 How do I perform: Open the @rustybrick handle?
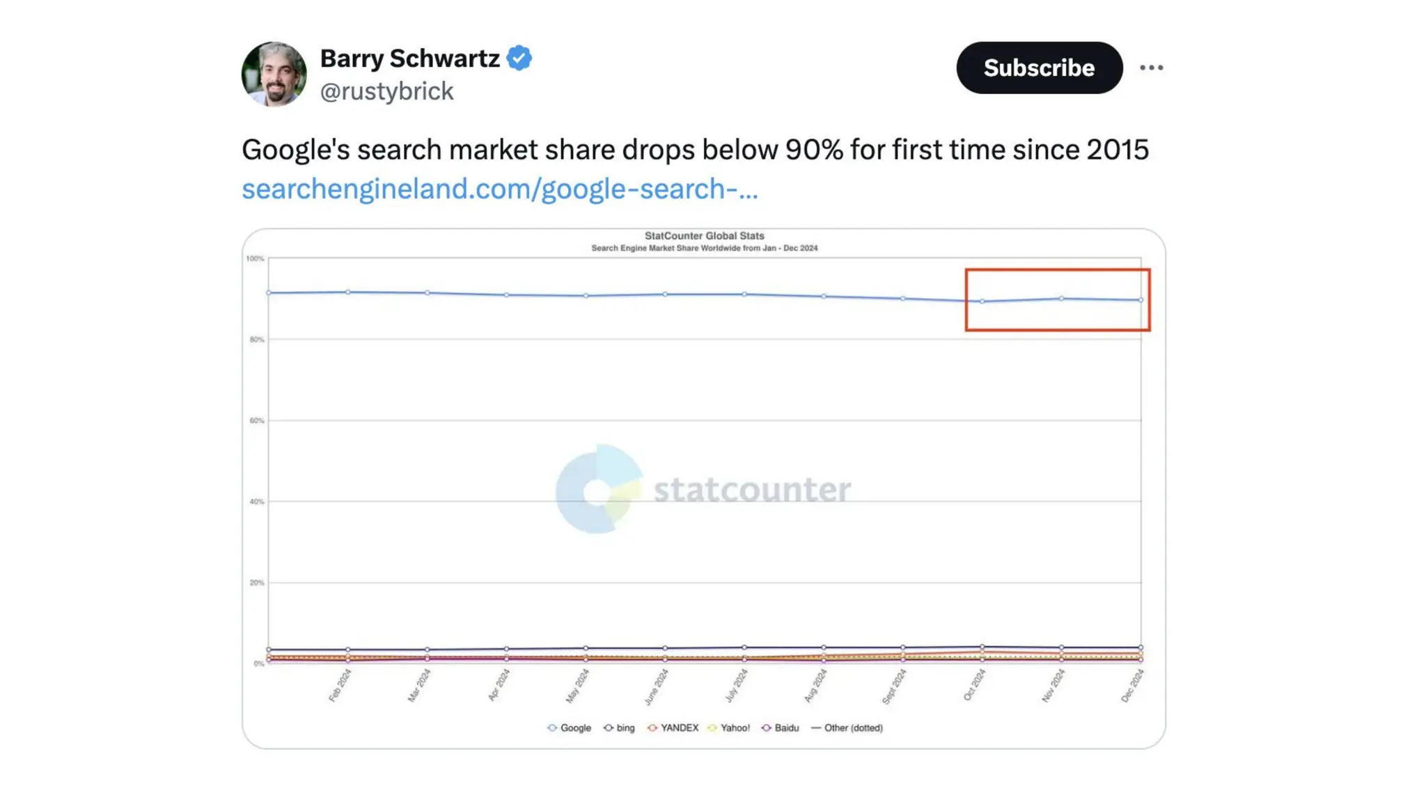click(386, 91)
